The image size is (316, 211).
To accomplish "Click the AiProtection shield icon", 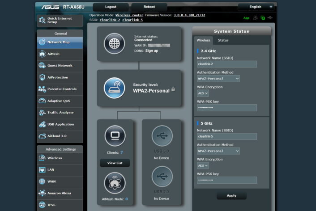I will (x=42, y=77).
